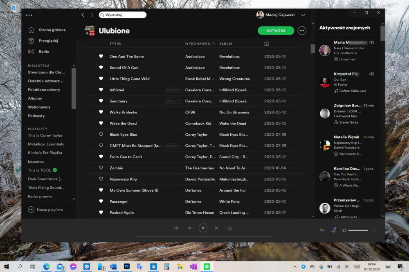Viewport: 409px width, 272px height.
Task: Toggle heart for Little Thing Gone Wild
Action: click(x=101, y=79)
